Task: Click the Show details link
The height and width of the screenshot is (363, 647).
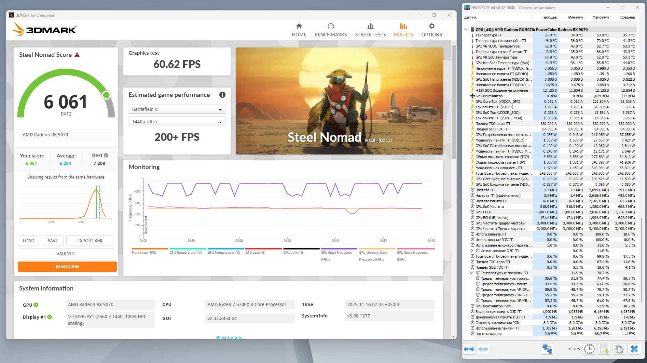Action: (228, 337)
